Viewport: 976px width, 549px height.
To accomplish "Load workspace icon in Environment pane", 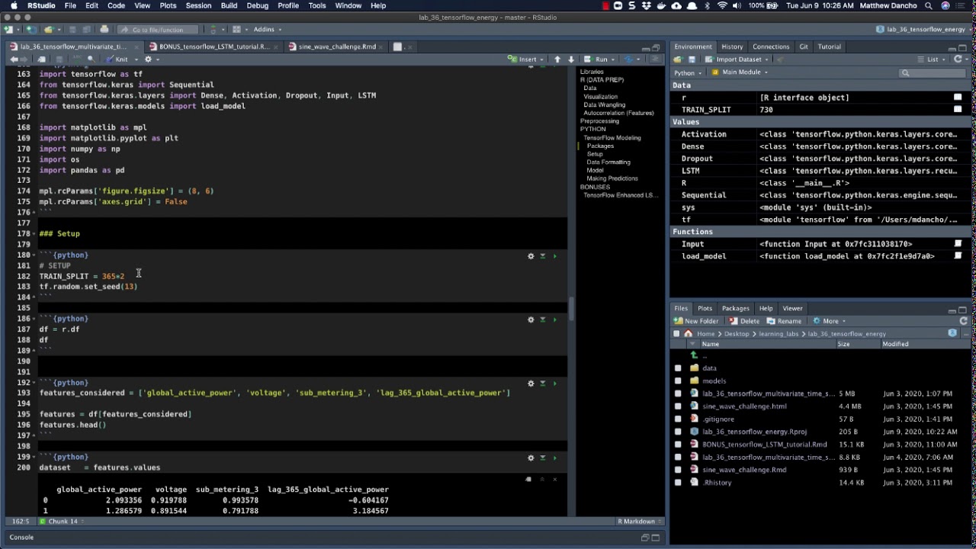I will click(679, 59).
